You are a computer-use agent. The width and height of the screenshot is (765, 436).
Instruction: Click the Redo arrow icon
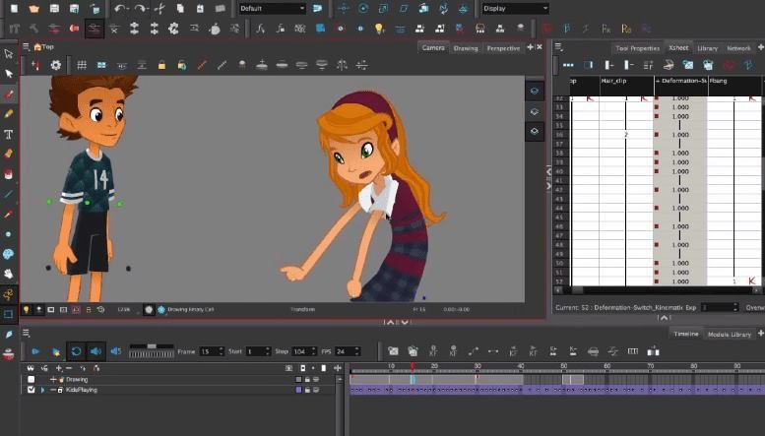140,8
